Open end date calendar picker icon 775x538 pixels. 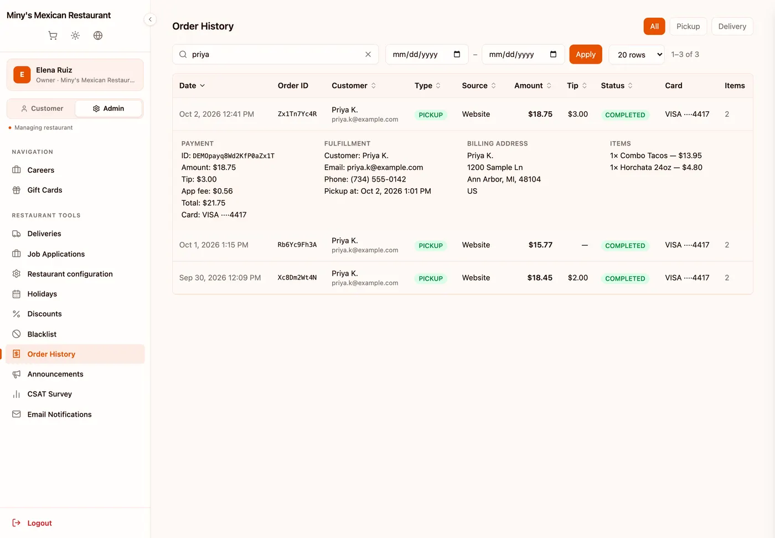click(x=553, y=54)
